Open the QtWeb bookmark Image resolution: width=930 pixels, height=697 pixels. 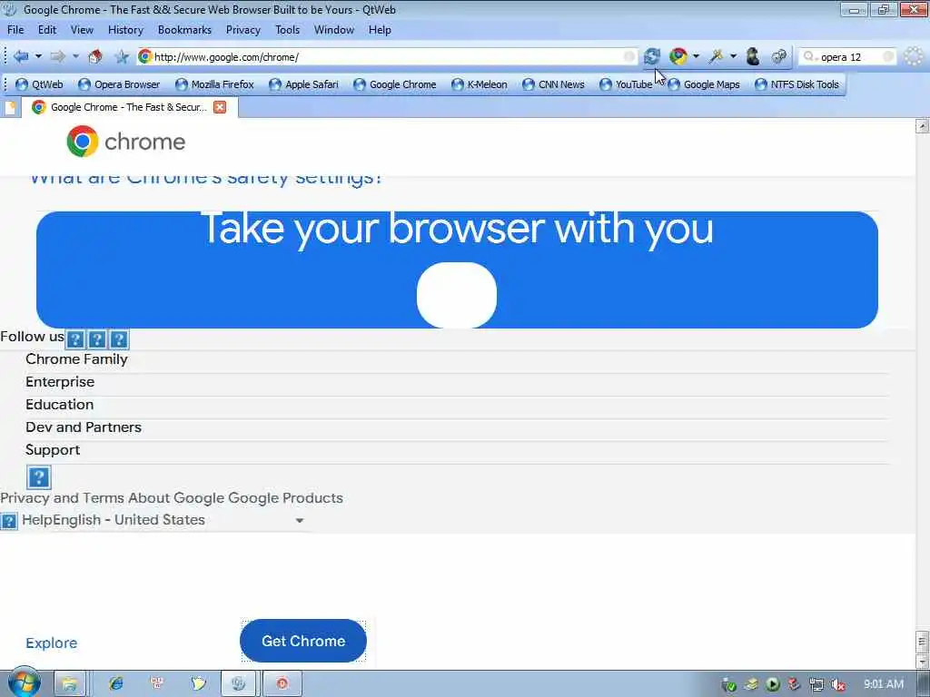pyautogui.click(x=39, y=84)
